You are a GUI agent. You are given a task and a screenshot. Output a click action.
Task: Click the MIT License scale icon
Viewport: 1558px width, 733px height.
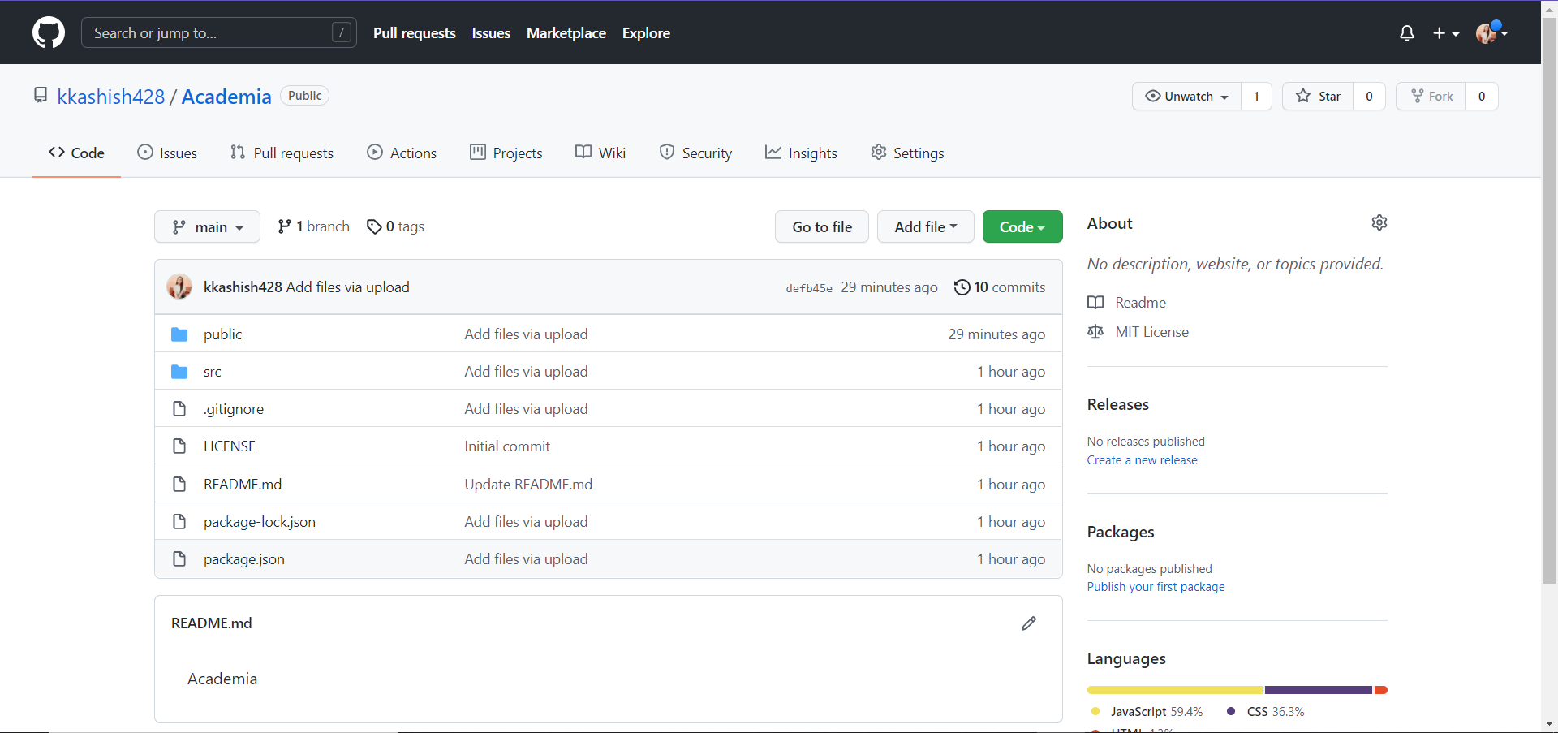(x=1095, y=332)
